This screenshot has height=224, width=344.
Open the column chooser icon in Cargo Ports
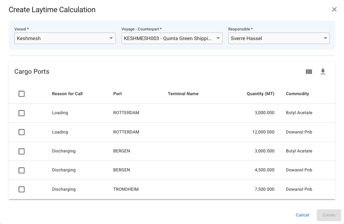pyautogui.click(x=309, y=72)
